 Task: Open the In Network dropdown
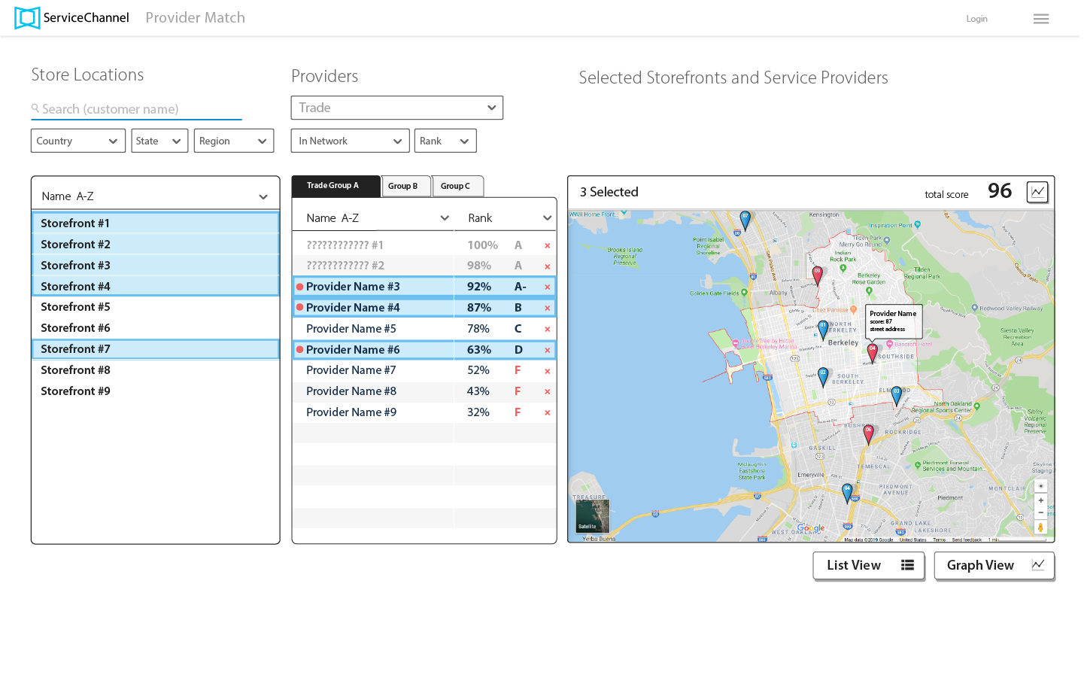point(351,141)
